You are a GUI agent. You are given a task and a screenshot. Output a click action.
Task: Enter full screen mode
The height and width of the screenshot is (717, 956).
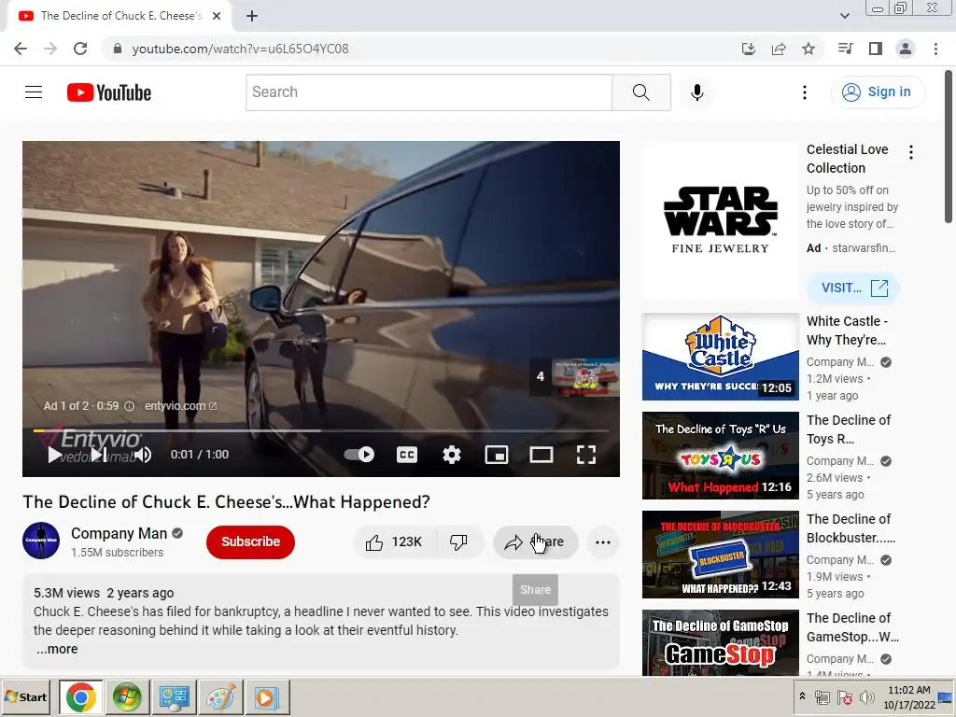click(586, 455)
